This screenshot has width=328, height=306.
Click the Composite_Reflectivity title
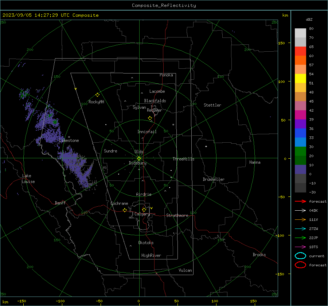[x=164, y=5]
